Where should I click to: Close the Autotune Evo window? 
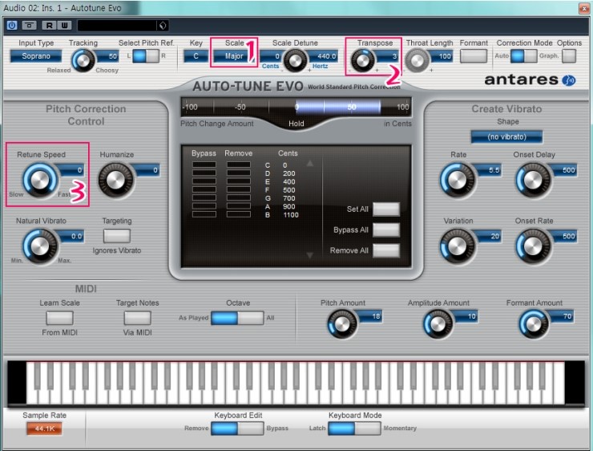tap(584, 8)
